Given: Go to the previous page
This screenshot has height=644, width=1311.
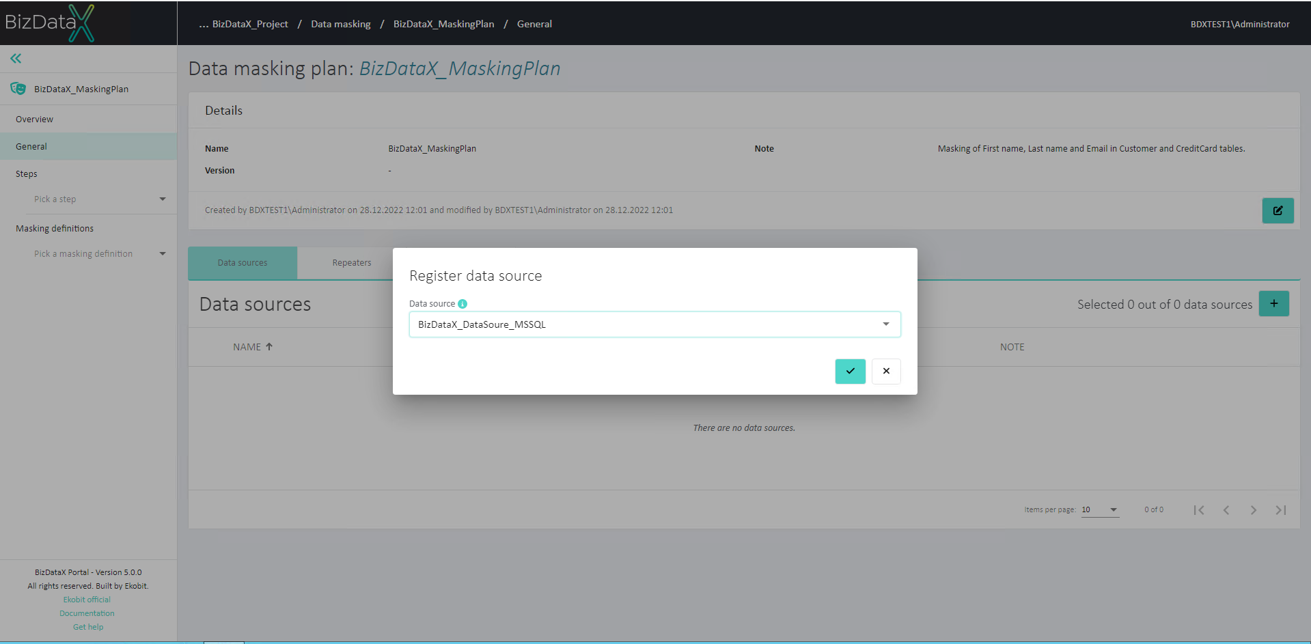Looking at the screenshot, I should (x=1226, y=510).
